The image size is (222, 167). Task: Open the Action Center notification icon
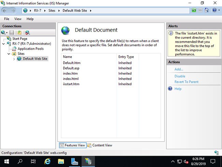213,162
